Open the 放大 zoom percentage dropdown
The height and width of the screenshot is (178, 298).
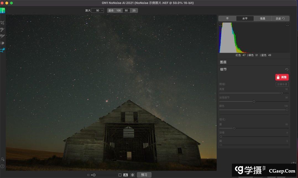pos(98,10)
